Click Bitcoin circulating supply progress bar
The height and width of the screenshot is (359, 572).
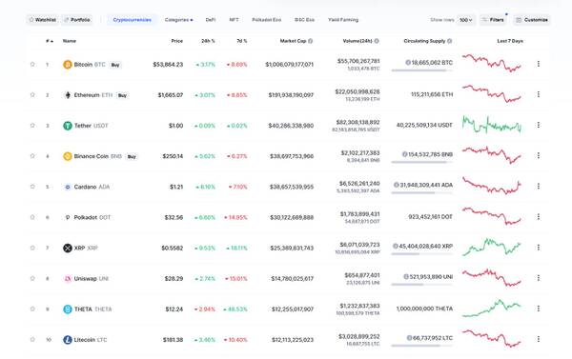pos(422,70)
